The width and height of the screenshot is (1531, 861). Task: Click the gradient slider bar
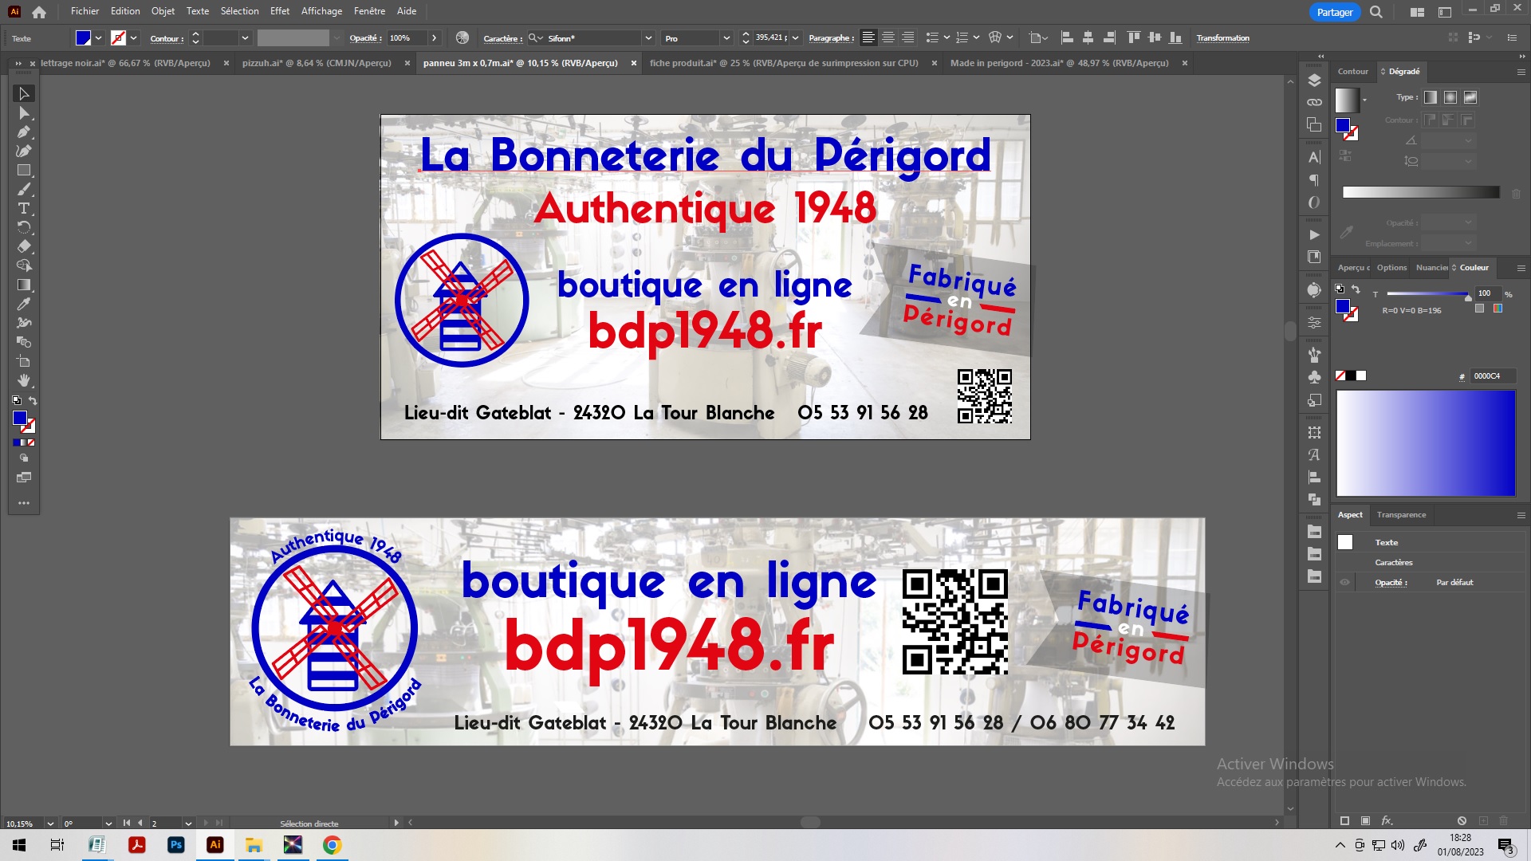coord(1421,192)
